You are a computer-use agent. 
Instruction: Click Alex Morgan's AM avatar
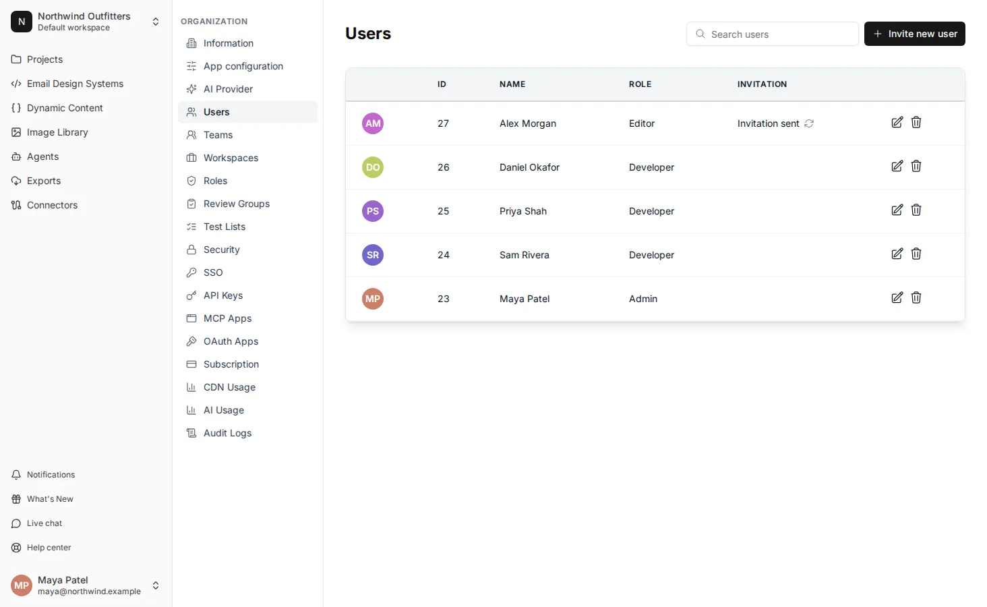373,123
